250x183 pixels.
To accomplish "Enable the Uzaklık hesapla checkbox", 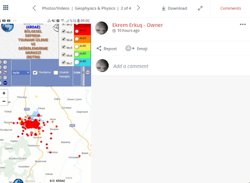I will click(x=56, y=73).
